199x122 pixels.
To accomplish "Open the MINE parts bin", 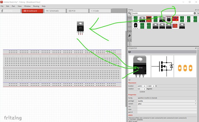I will (129, 18).
